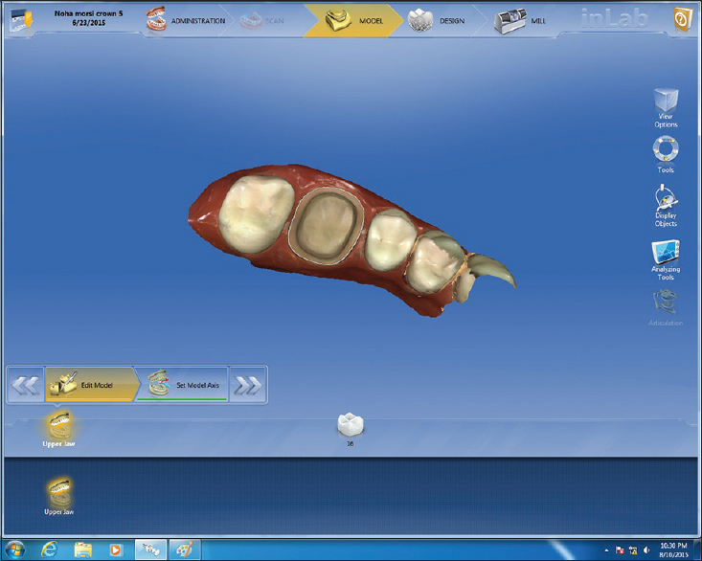Click the Upper Jaw thumbnail in bottom panel
The image size is (702, 561).
58,494
